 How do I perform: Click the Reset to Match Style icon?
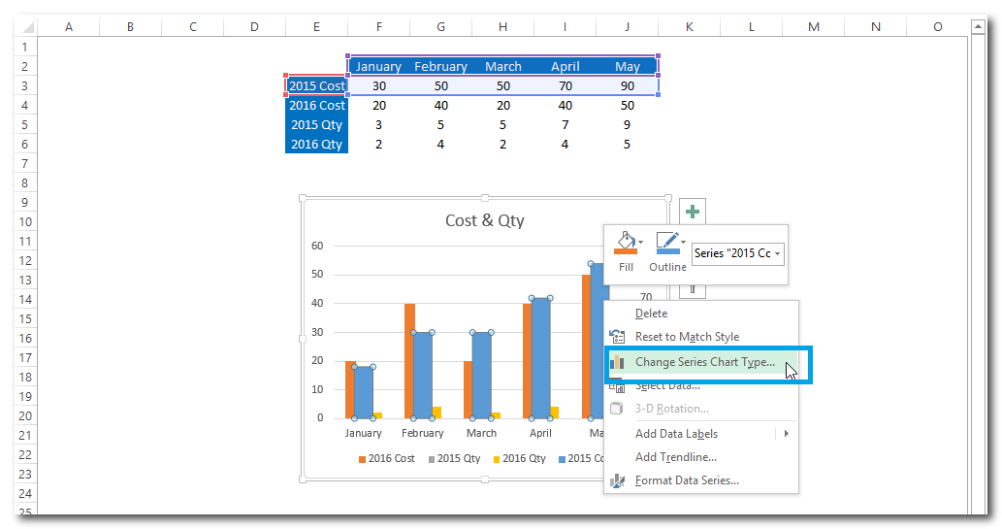point(617,337)
